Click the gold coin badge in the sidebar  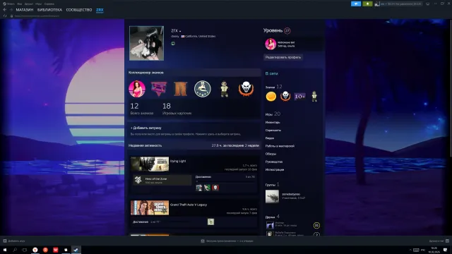pyautogui.click(x=271, y=97)
